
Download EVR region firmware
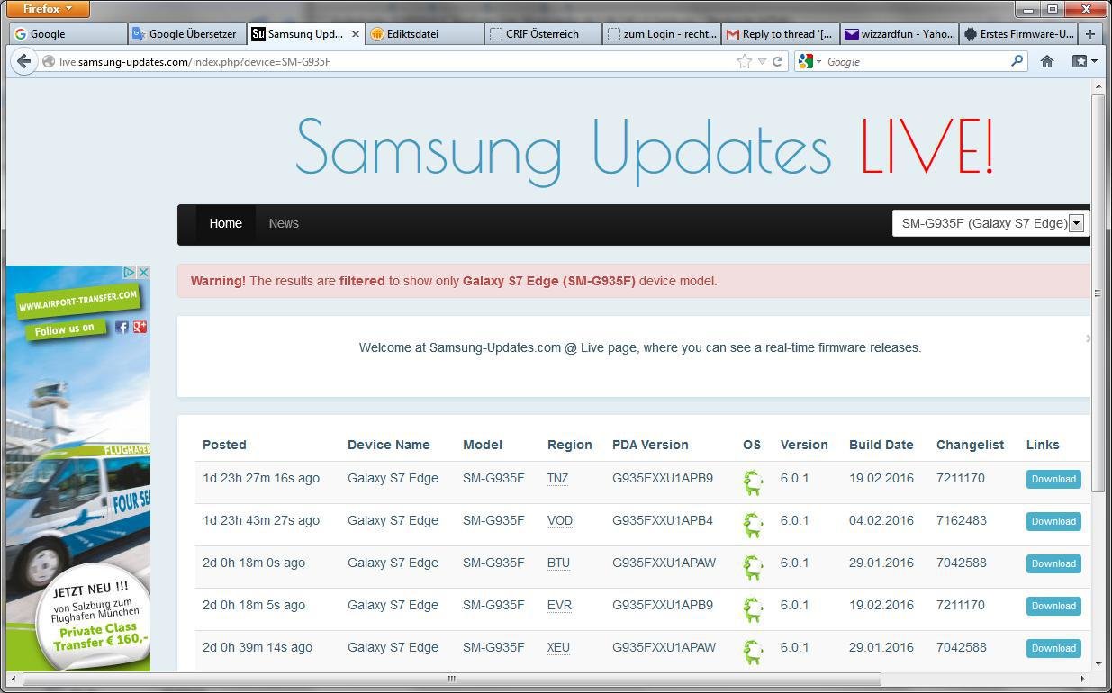1053,606
